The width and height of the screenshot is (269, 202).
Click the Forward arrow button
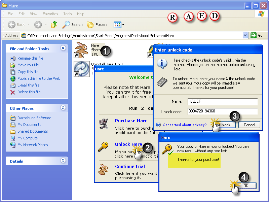point(38,25)
